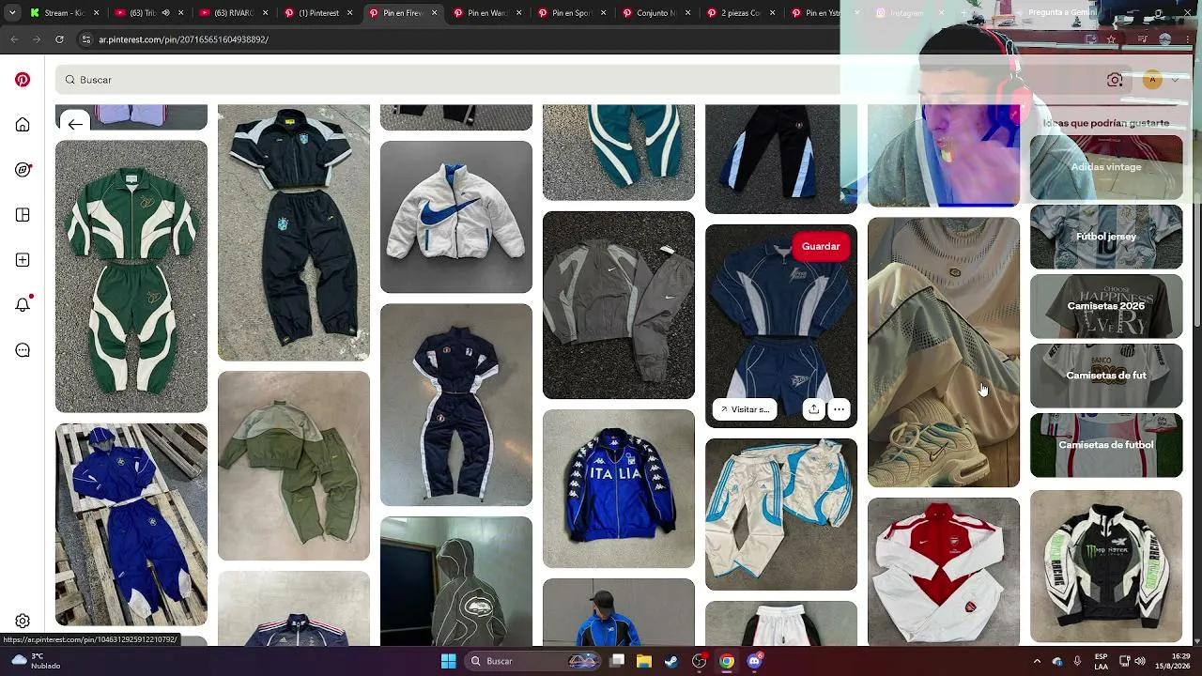The image size is (1202, 676).
Task: Click the Create plus icon in sidebar
Action: point(23,260)
